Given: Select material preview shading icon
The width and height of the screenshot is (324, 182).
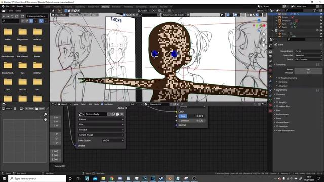Looking at the screenshot, I should 254,15.
